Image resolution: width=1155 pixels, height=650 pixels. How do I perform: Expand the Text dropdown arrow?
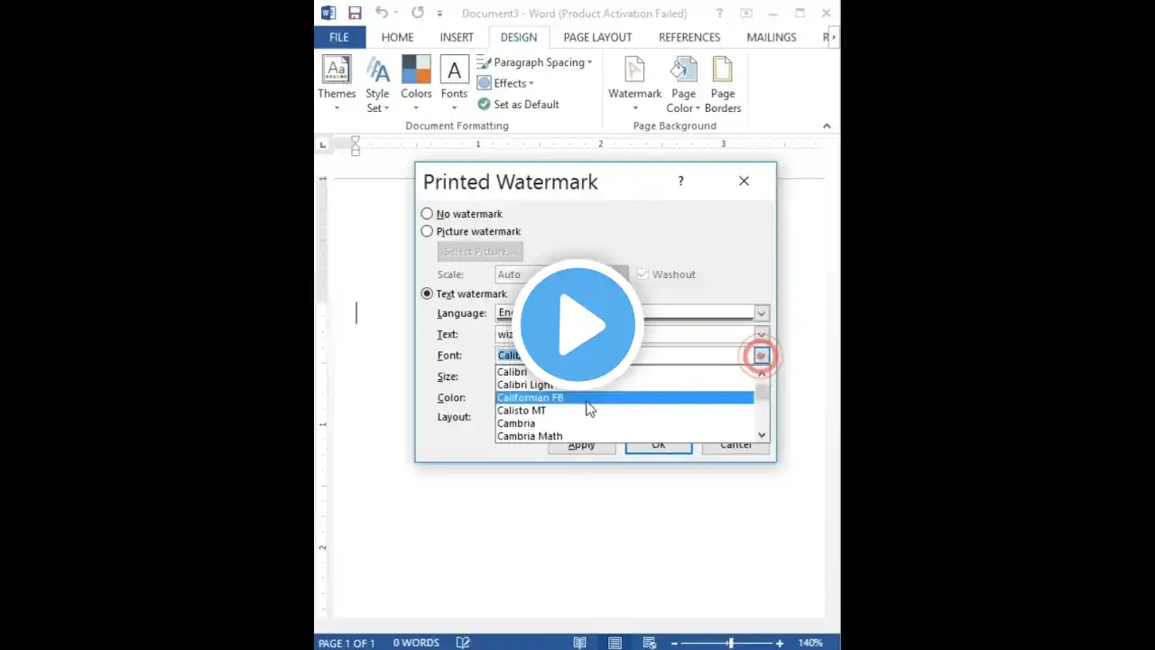(762, 334)
